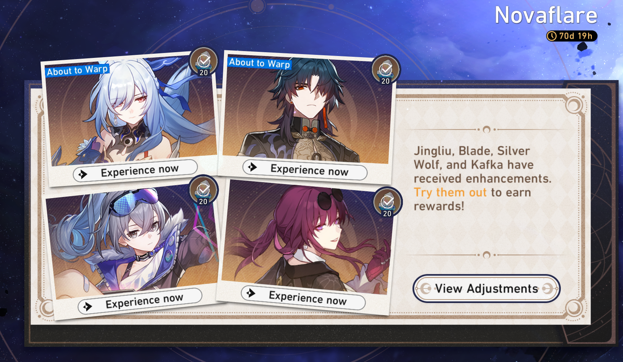
Task: Click Jingliu's claimed reward badge icon
Action: coord(204,62)
